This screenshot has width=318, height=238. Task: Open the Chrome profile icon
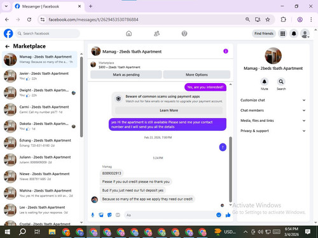[x=300, y=20]
